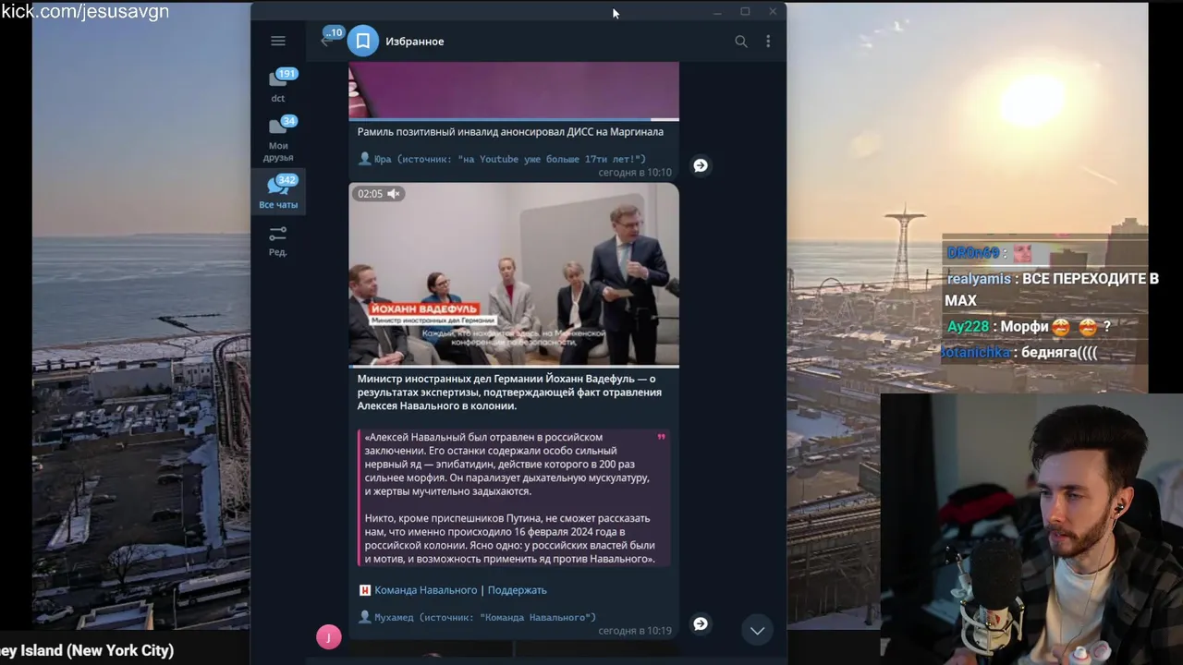
Task: Open the Избранное chat title
Action: point(414,42)
